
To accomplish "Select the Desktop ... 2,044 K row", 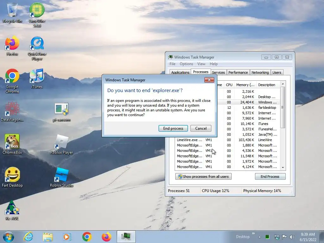I will pos(249,97).
